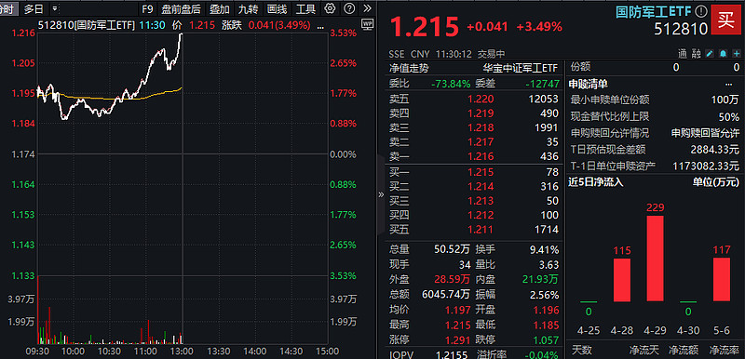
Task: Toggle 九转 indicator
Action: pos(249,8)
